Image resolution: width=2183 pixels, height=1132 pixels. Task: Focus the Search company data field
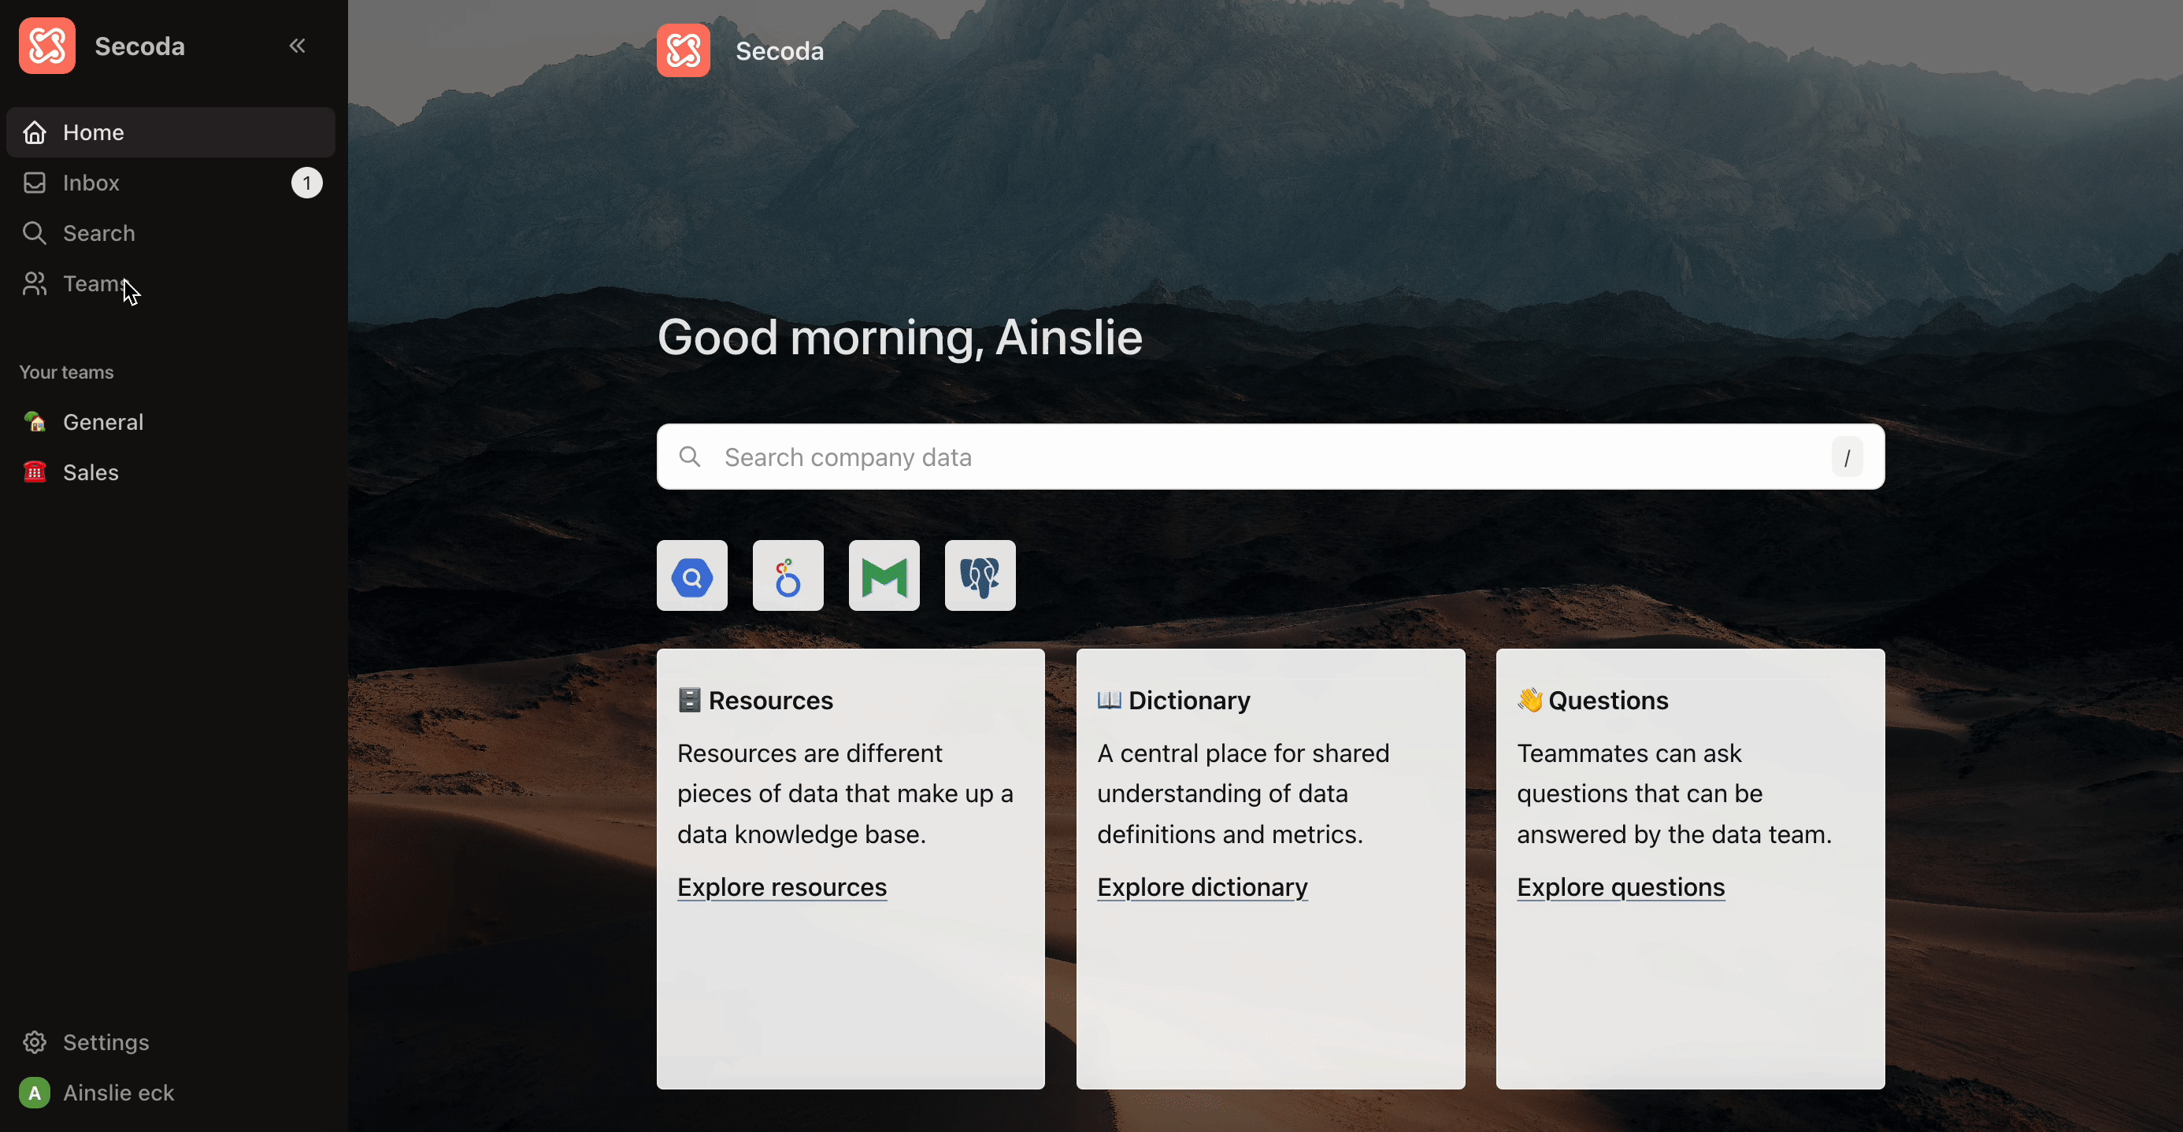coord(1270,457)
